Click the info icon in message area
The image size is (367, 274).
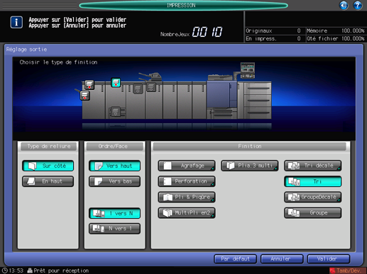point(16,23)
